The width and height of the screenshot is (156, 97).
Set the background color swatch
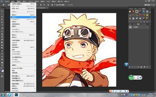click(3, 71)
